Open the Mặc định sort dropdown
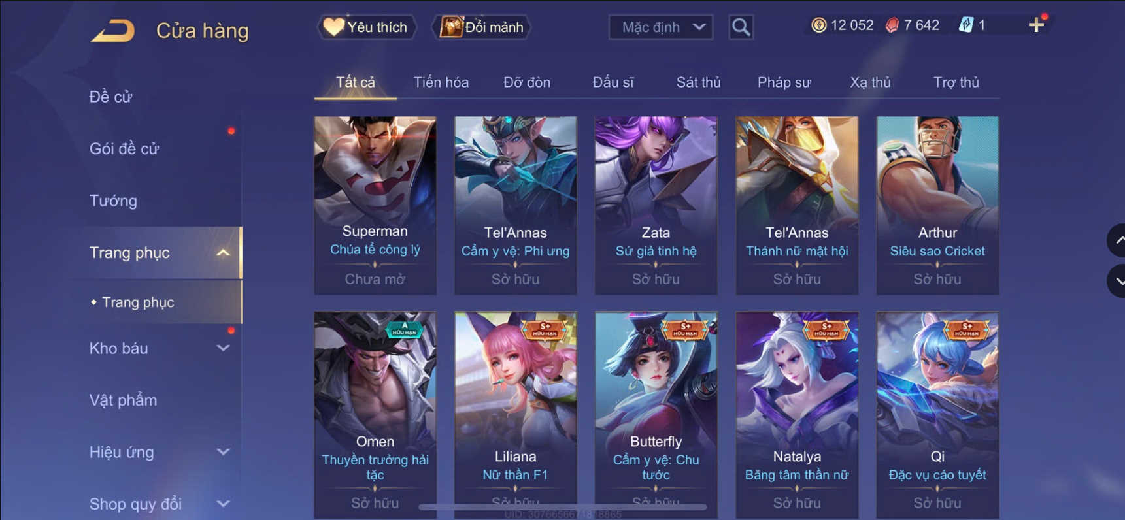 pos(661,27)
